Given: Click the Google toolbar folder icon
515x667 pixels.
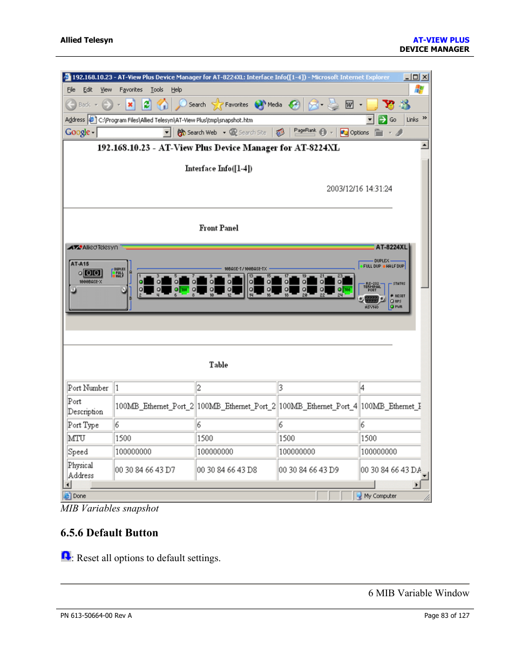Looking at the screenshot, I should click(379, 132).
